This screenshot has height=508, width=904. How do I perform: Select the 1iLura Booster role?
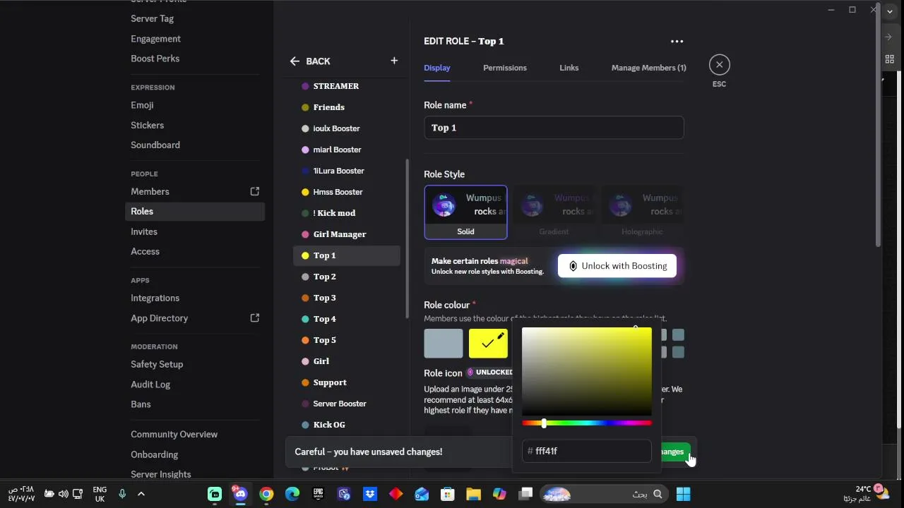[x=346, y=171]
